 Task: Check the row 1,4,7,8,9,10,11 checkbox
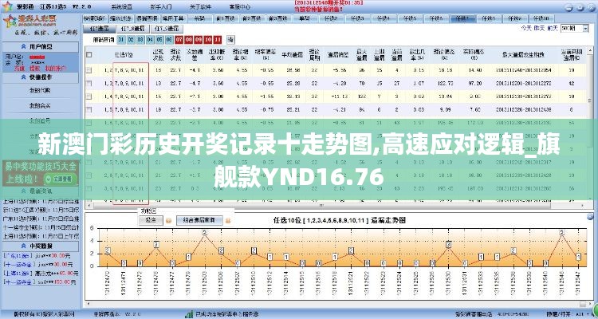89,96
